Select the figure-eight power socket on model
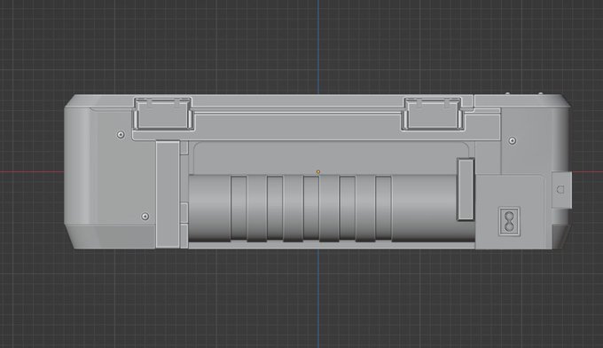The image size is (603, 348). point(510,221)
